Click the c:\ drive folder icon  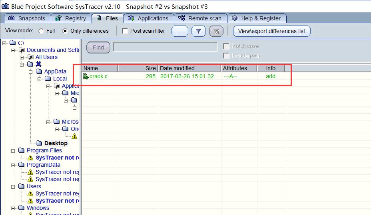tap(12, 43)
